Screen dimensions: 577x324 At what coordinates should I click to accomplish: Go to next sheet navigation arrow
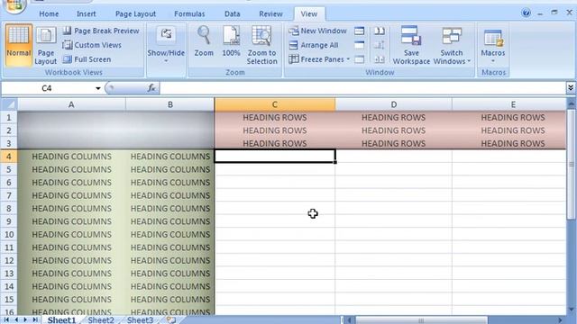coord(25,320)
